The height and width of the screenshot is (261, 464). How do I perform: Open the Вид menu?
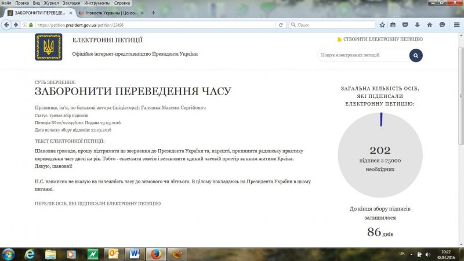tap(36, 3)
